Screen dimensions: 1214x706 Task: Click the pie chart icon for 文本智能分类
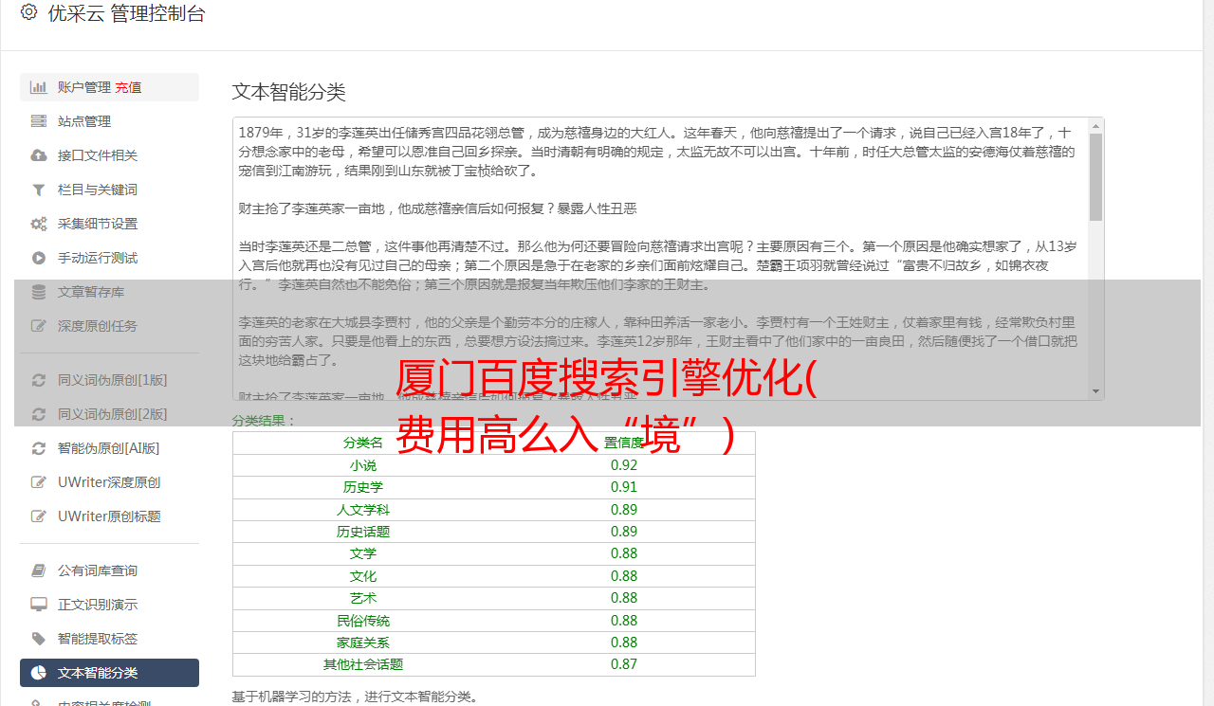39,673
